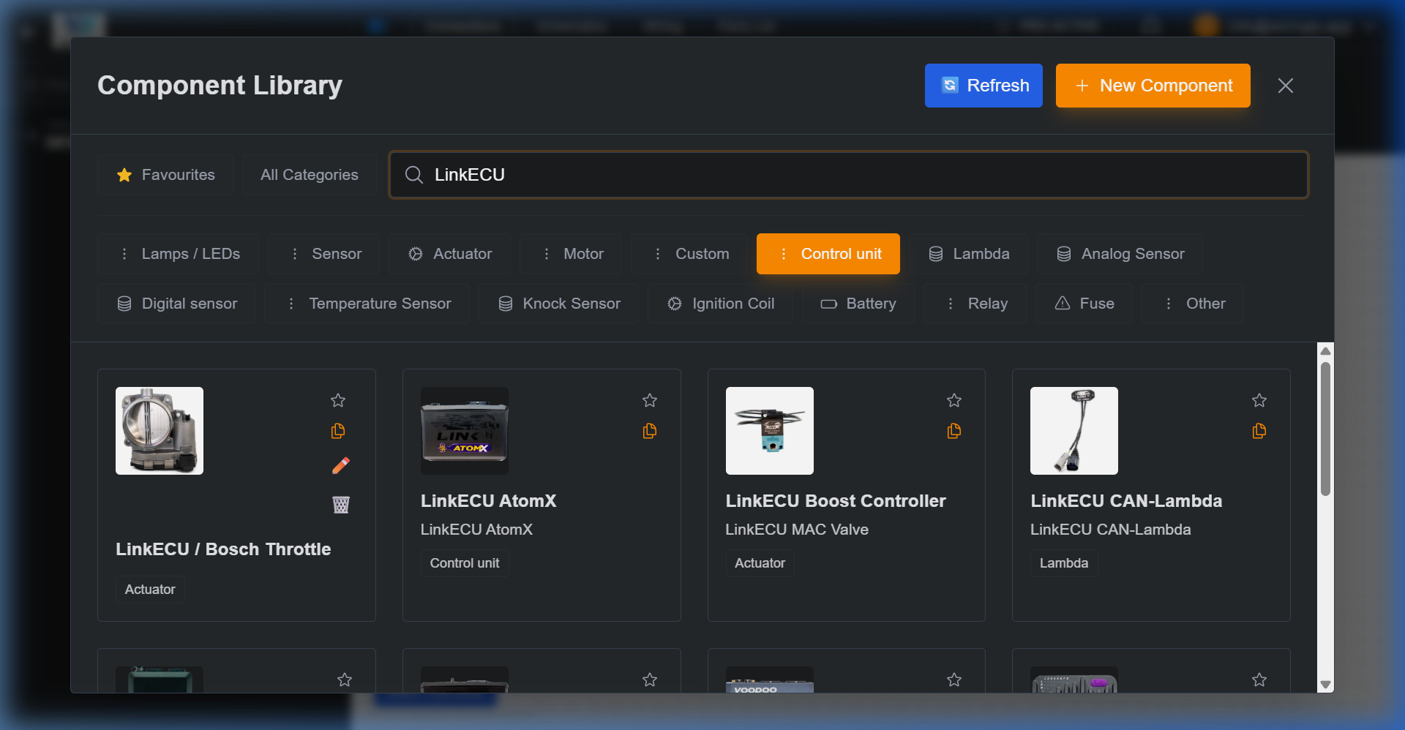Open the Bosch Throttle thumbnail image

click(x=160, y=431)
